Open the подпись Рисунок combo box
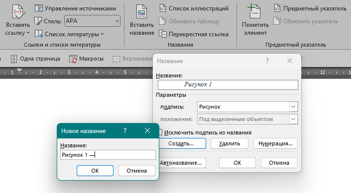The width and height of the screenshot is (351, 193). click(x=247, y=107)
